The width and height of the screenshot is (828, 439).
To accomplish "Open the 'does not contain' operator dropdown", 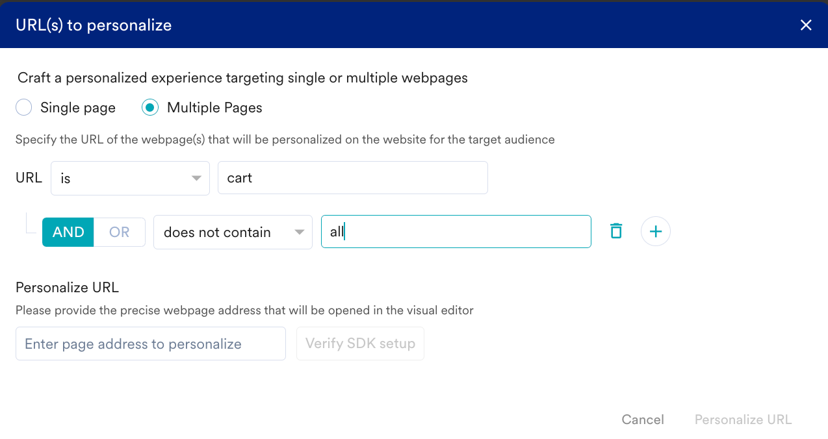I will click(233, 232).
